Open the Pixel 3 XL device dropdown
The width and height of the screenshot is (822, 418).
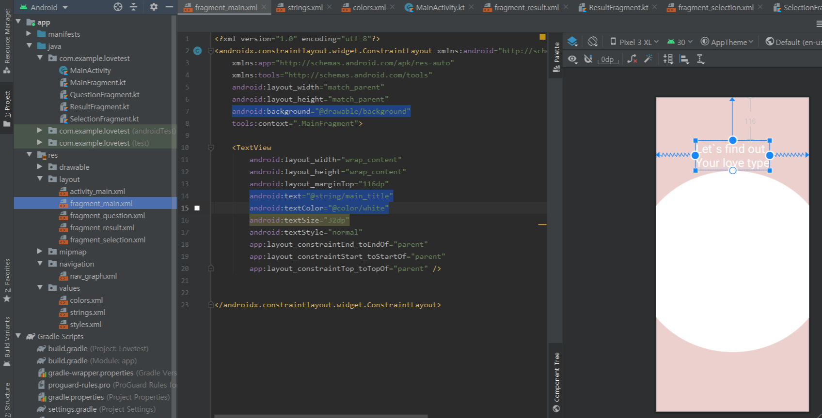(x=634, y=42)
